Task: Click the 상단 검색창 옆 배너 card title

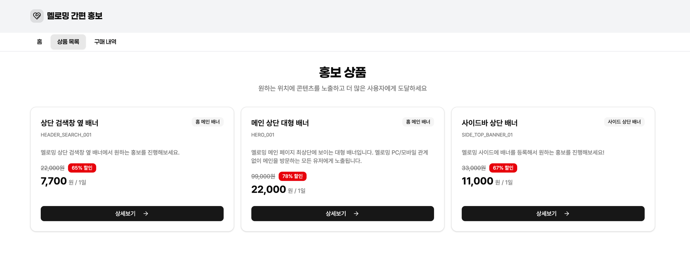Action: pyautogui.click(x=69, y=123)
